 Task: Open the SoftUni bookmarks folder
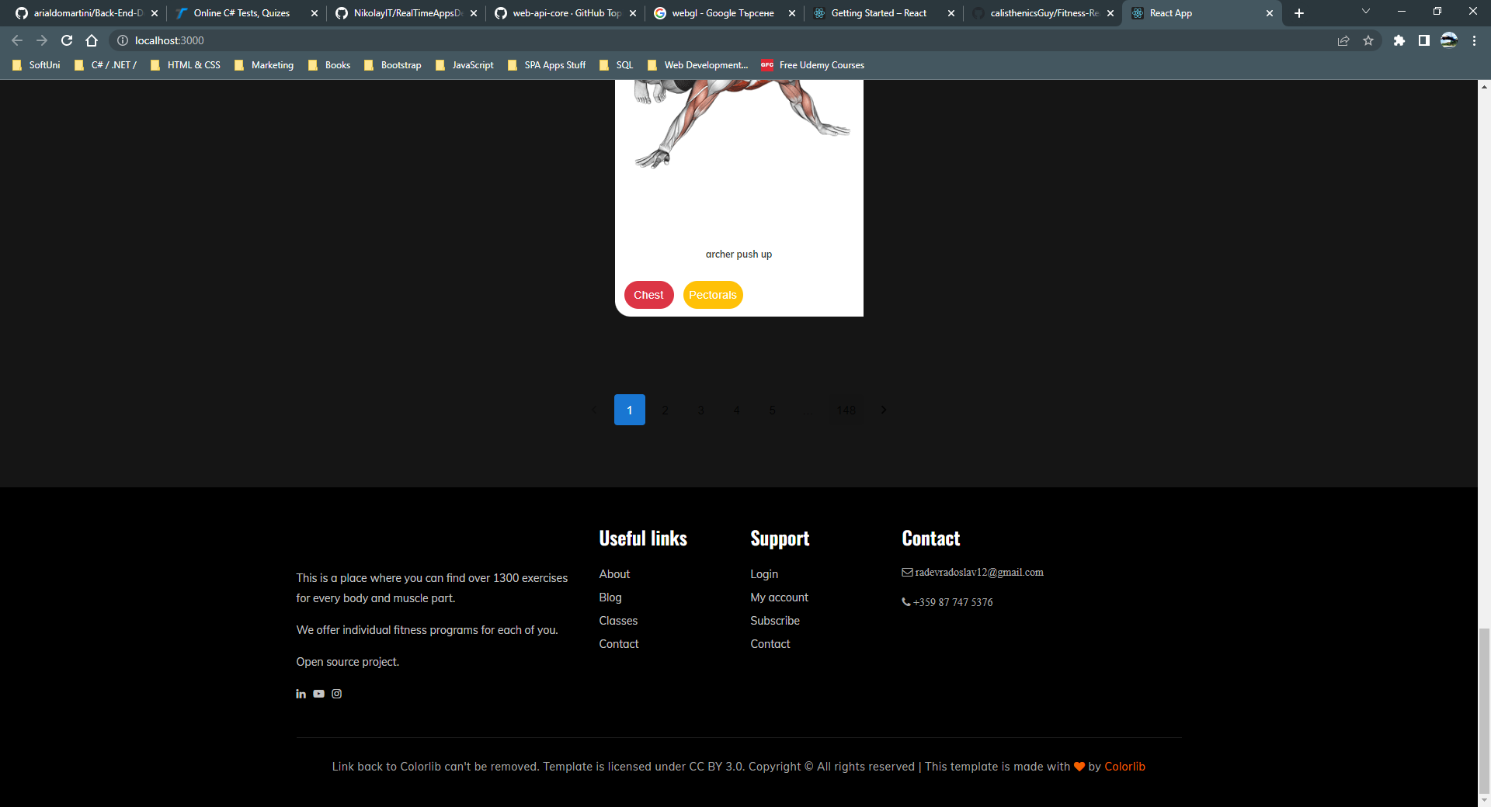pos(36,65)
